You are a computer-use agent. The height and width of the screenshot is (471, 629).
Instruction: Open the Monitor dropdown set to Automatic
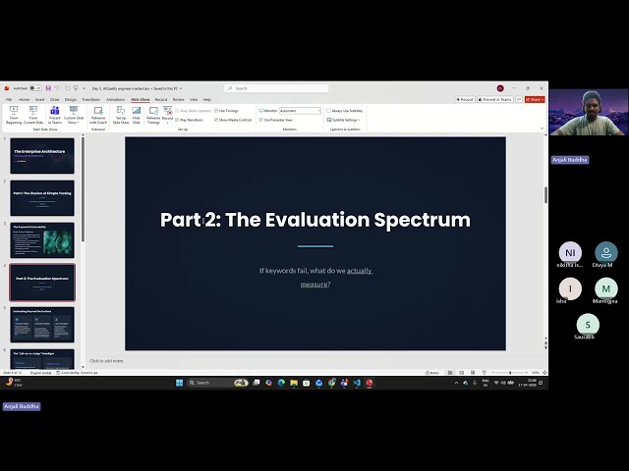tap(300, 111)
